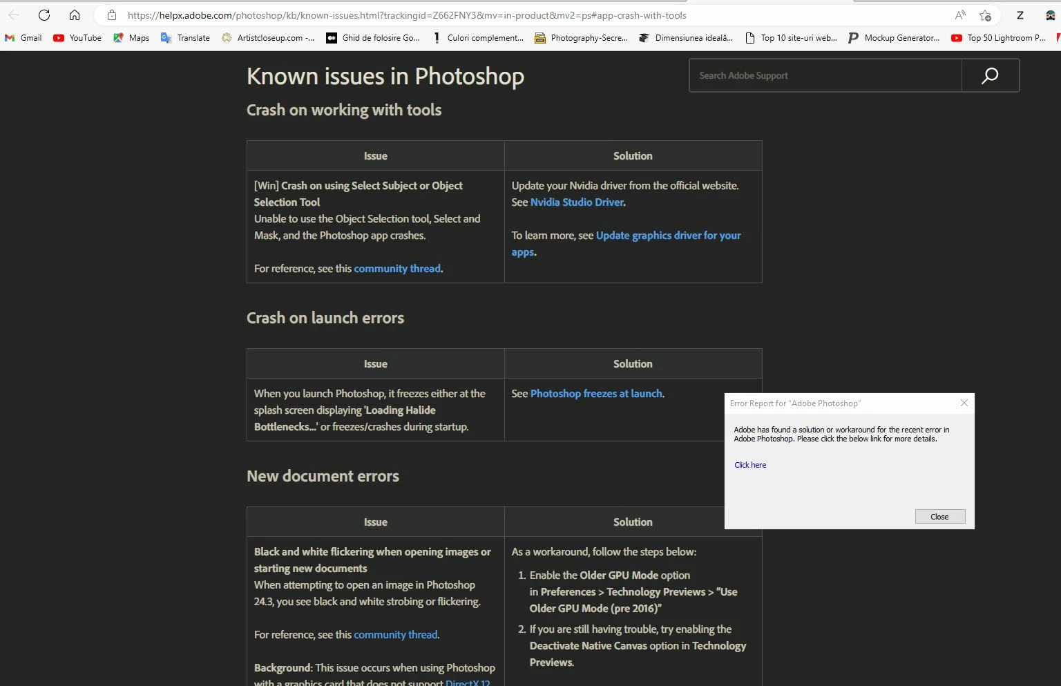Screen dimensions: 1061x686
Task: Click the site lock icon in address bar
Action: 112,15
